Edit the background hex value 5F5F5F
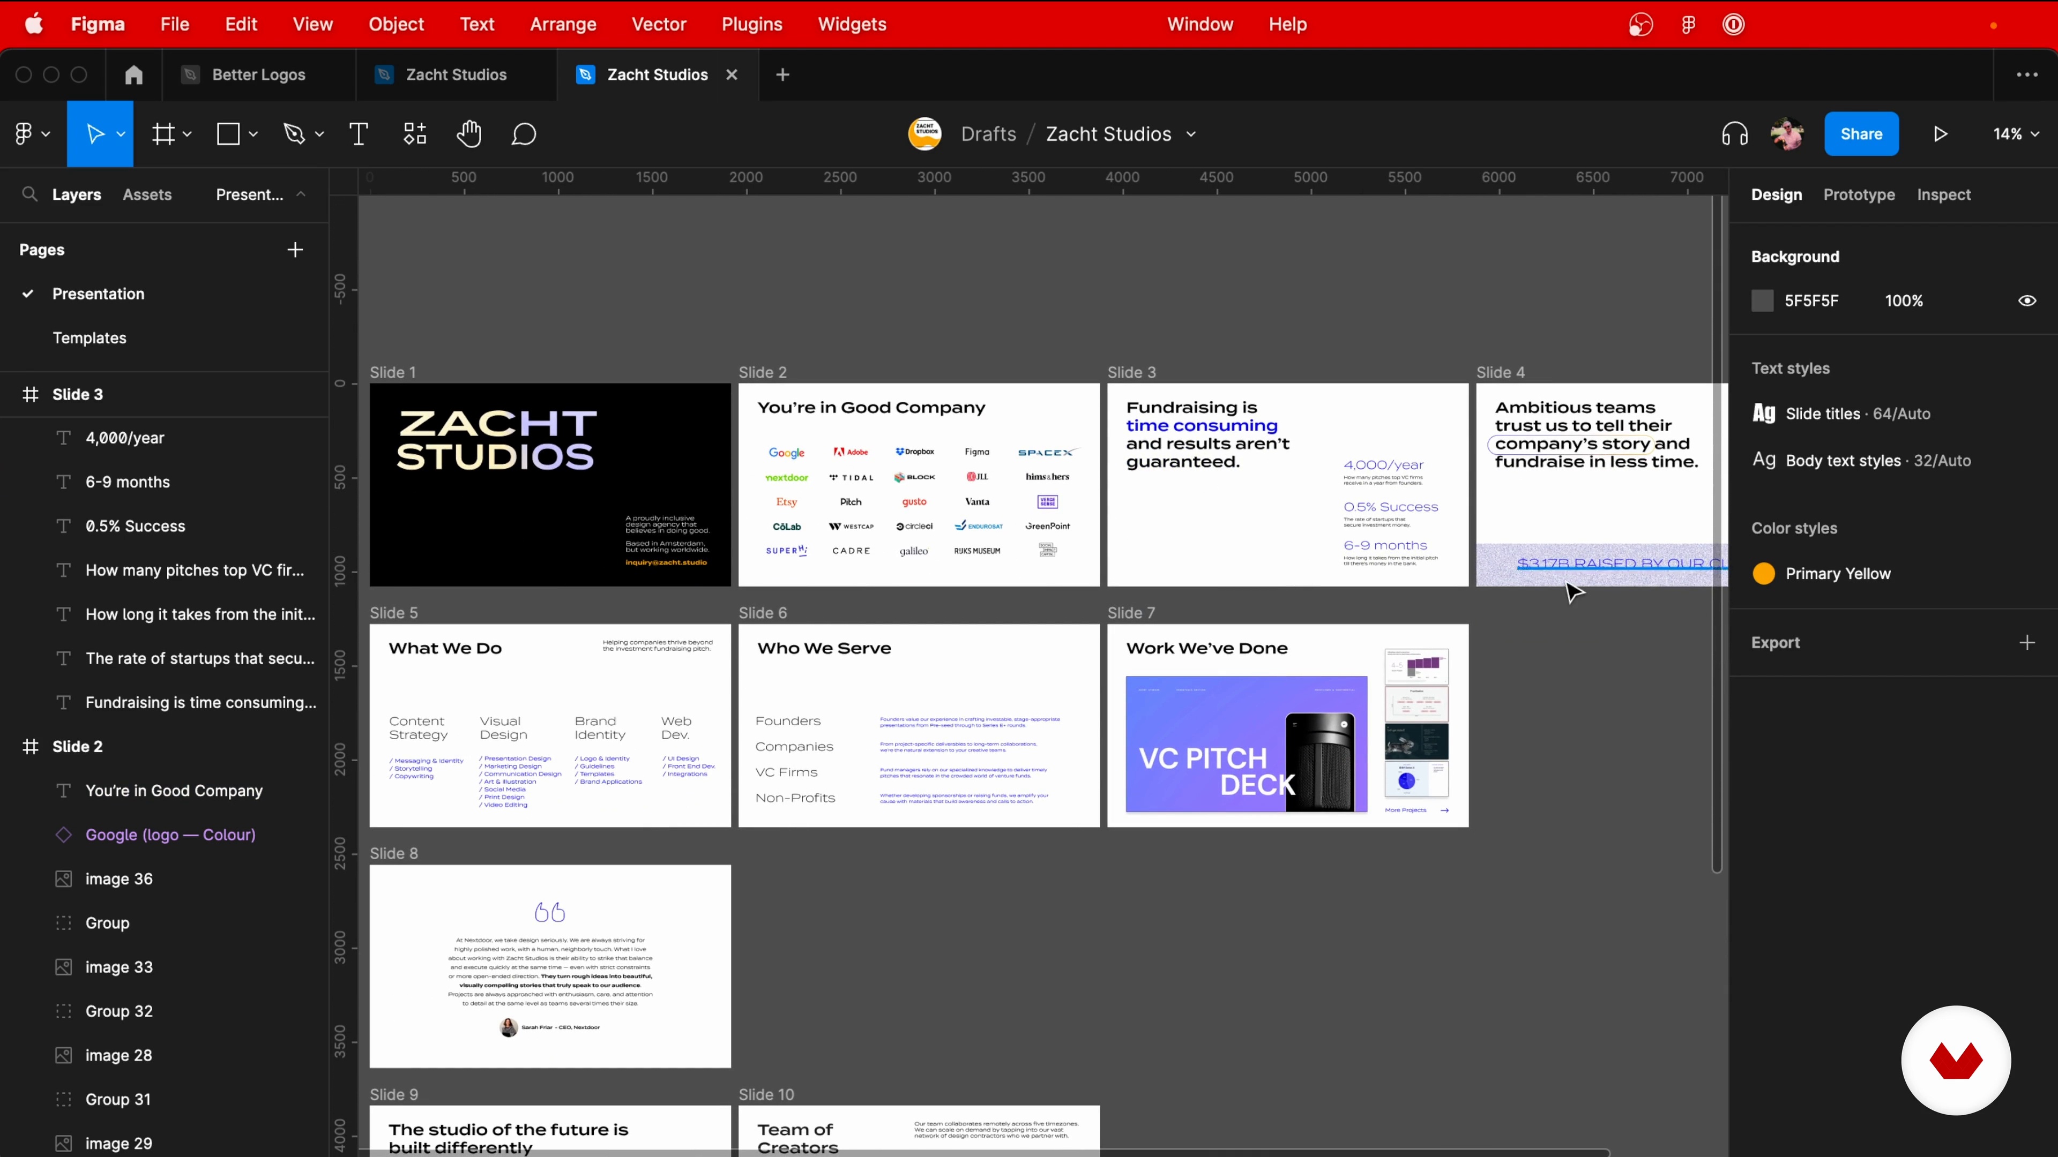Viewport: 2058px width, 1157px height. coord(1811,301)
